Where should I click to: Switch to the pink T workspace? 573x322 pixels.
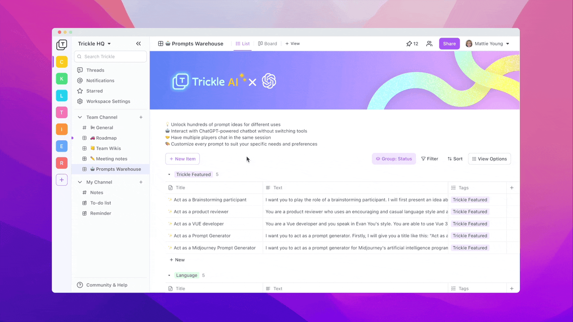tap(62, 112)
